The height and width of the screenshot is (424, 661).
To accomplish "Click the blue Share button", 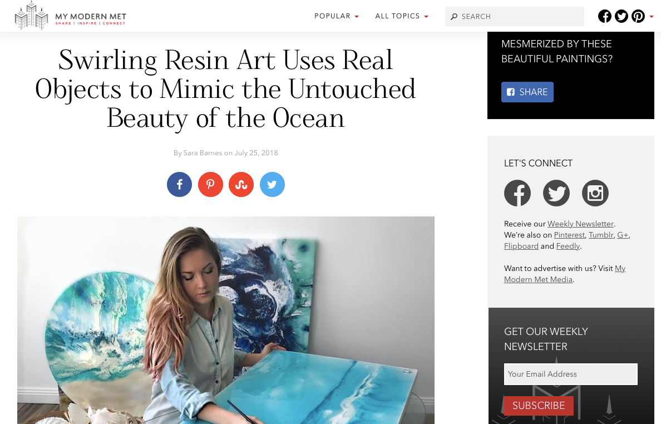I will 527,92.
